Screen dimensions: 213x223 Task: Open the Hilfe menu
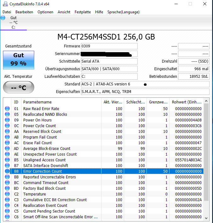[x=99, y=12]
